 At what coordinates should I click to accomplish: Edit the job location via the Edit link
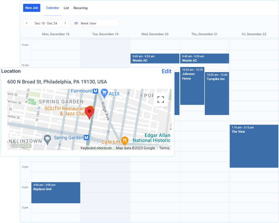[167, 71]
